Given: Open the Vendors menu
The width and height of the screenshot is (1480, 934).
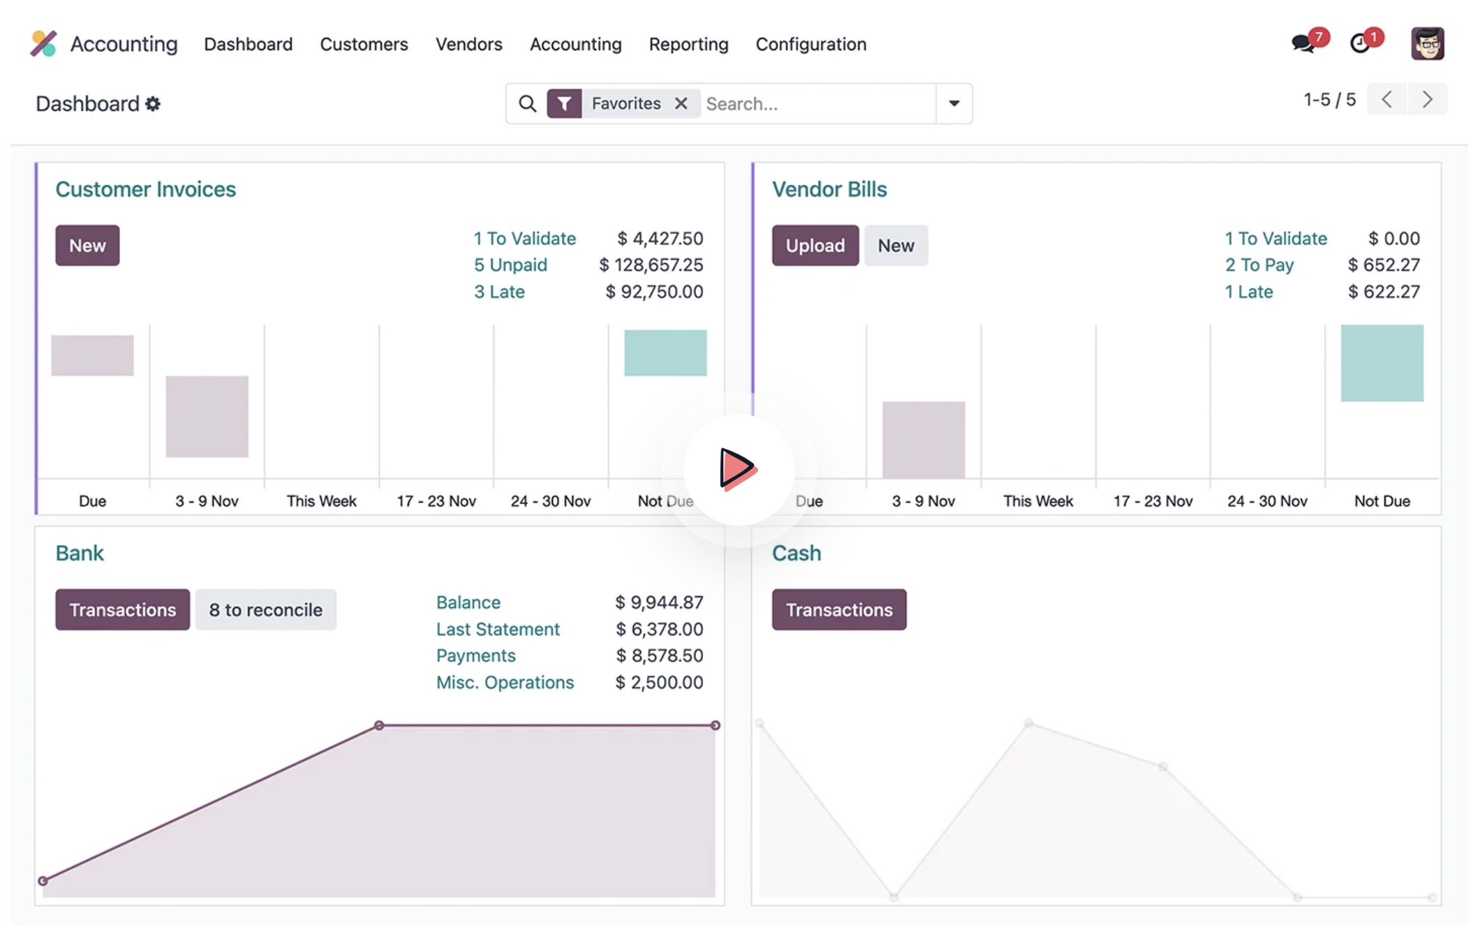Looking at the screenshot, I should tap(468, 44).
